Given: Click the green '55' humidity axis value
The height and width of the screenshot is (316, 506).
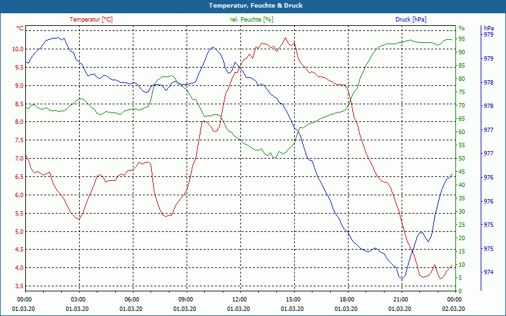Looking at the screenshot, I should tap(462, 145).
